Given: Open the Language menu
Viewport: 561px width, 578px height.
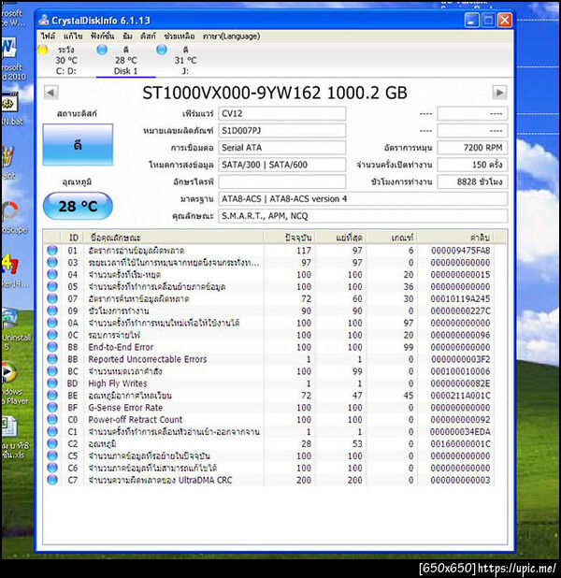Looking at the screenshot, I should [x=231, y=36].
